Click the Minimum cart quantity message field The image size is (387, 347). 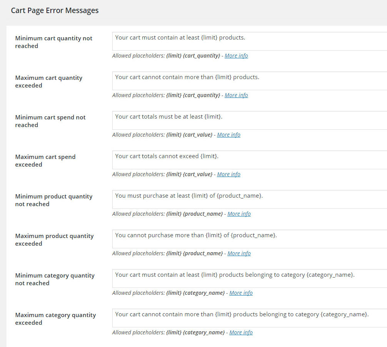coord(250,41)
